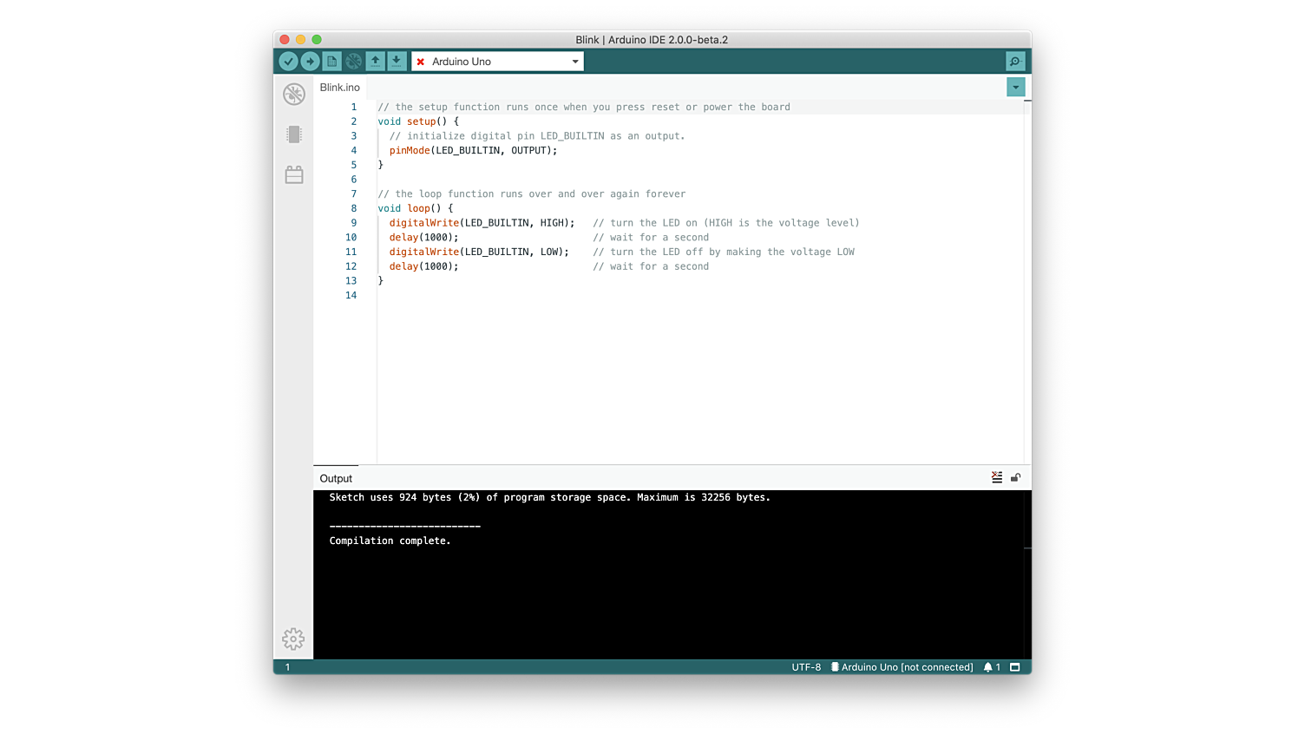Select the Boards Manager sidebar icon
Viewport: 1305px width, 734px height.
click(293, 134)
